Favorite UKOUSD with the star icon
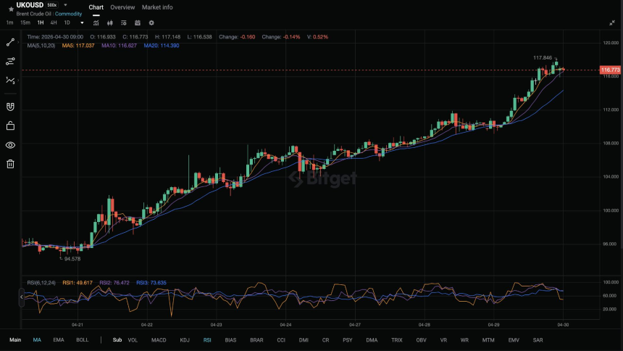Screen dimensions: 623x351 click(x=11, y=9)
